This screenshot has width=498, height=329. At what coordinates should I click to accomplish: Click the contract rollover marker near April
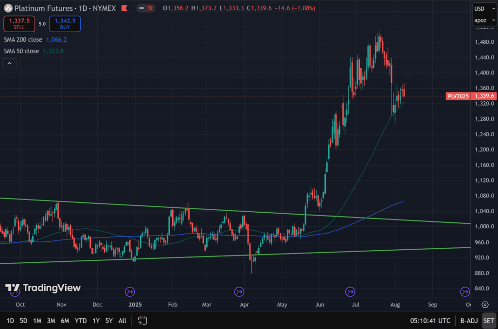tap(239, 292)
